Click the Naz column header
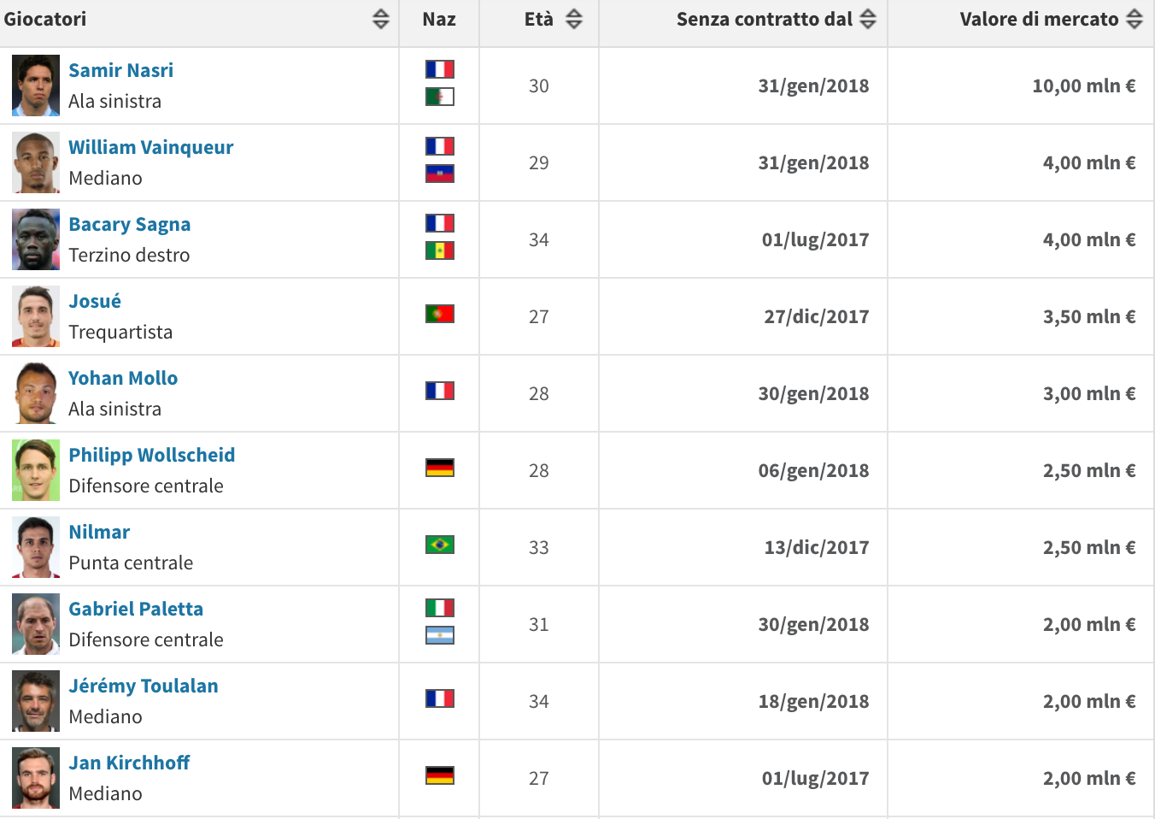 click(439, 20)
